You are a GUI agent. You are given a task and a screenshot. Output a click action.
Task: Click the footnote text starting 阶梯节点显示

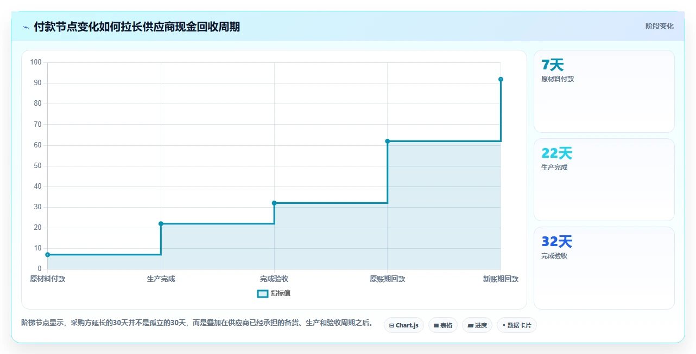(197, 323)
